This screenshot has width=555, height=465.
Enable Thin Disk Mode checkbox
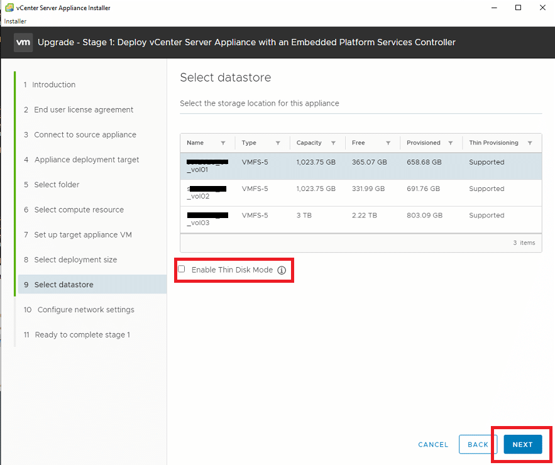pyautogui.click(x=182, y=269)
